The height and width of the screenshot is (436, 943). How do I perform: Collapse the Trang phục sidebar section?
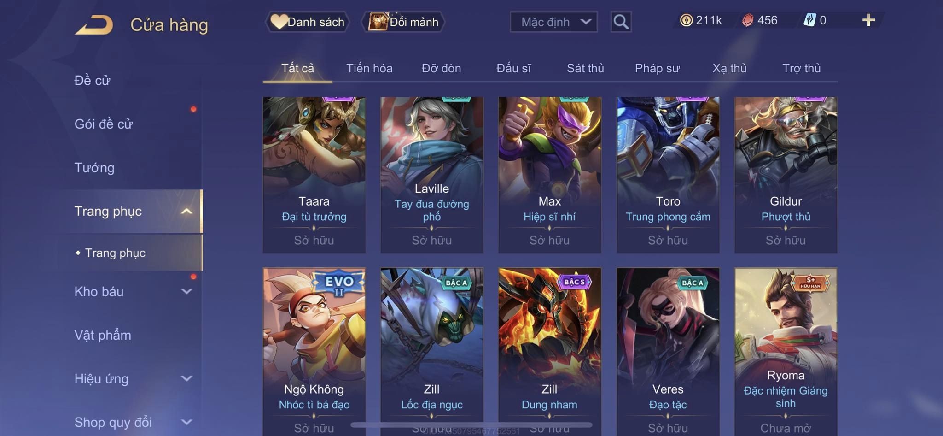click(x=186, y=212)
